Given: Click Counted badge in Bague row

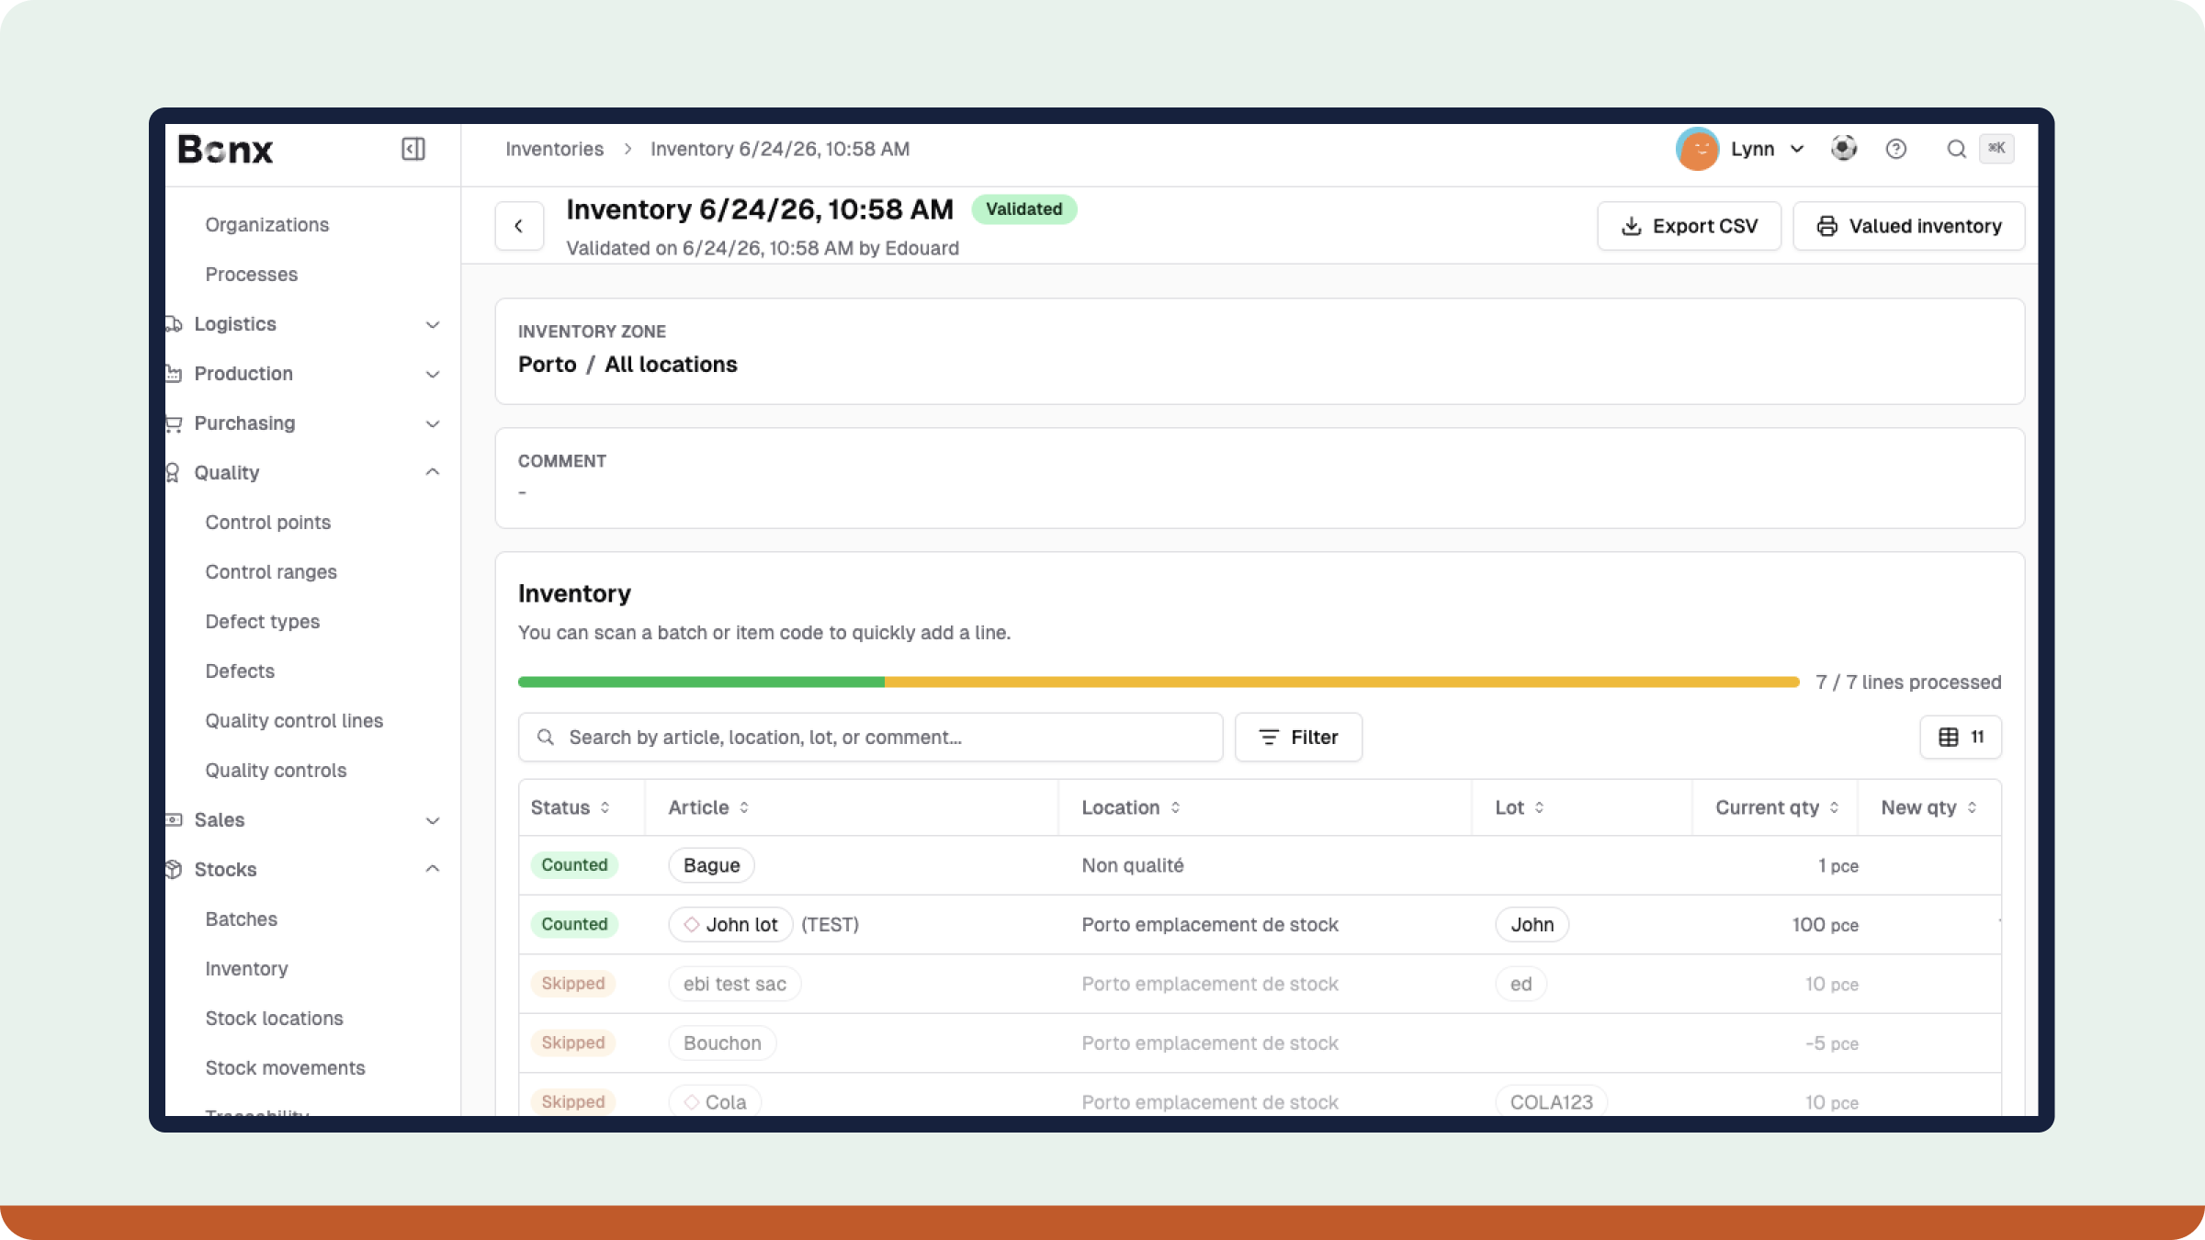Looking at the screenshot, I should point(574,865).
